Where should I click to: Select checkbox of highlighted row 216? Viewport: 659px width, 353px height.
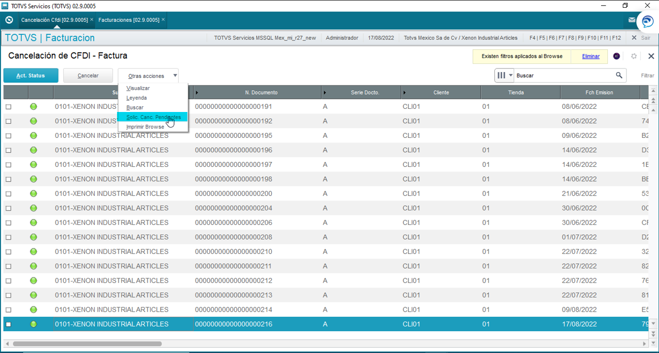(x=8, y=324)
